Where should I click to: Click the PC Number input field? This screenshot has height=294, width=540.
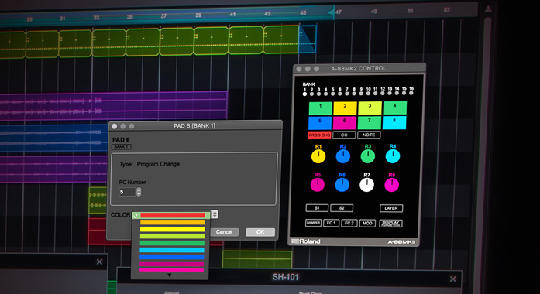coord(127,192)
